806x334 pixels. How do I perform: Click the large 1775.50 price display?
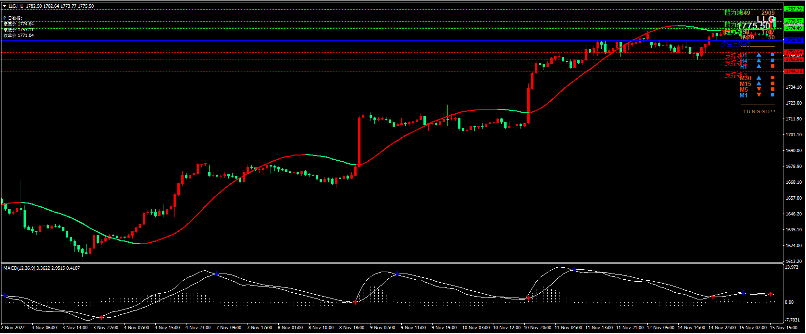point(754,26)
